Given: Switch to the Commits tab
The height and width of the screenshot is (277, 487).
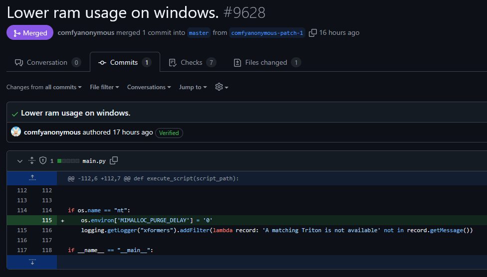Looking at the screenshot, I should pyautogui.click(x=125, y=62).
